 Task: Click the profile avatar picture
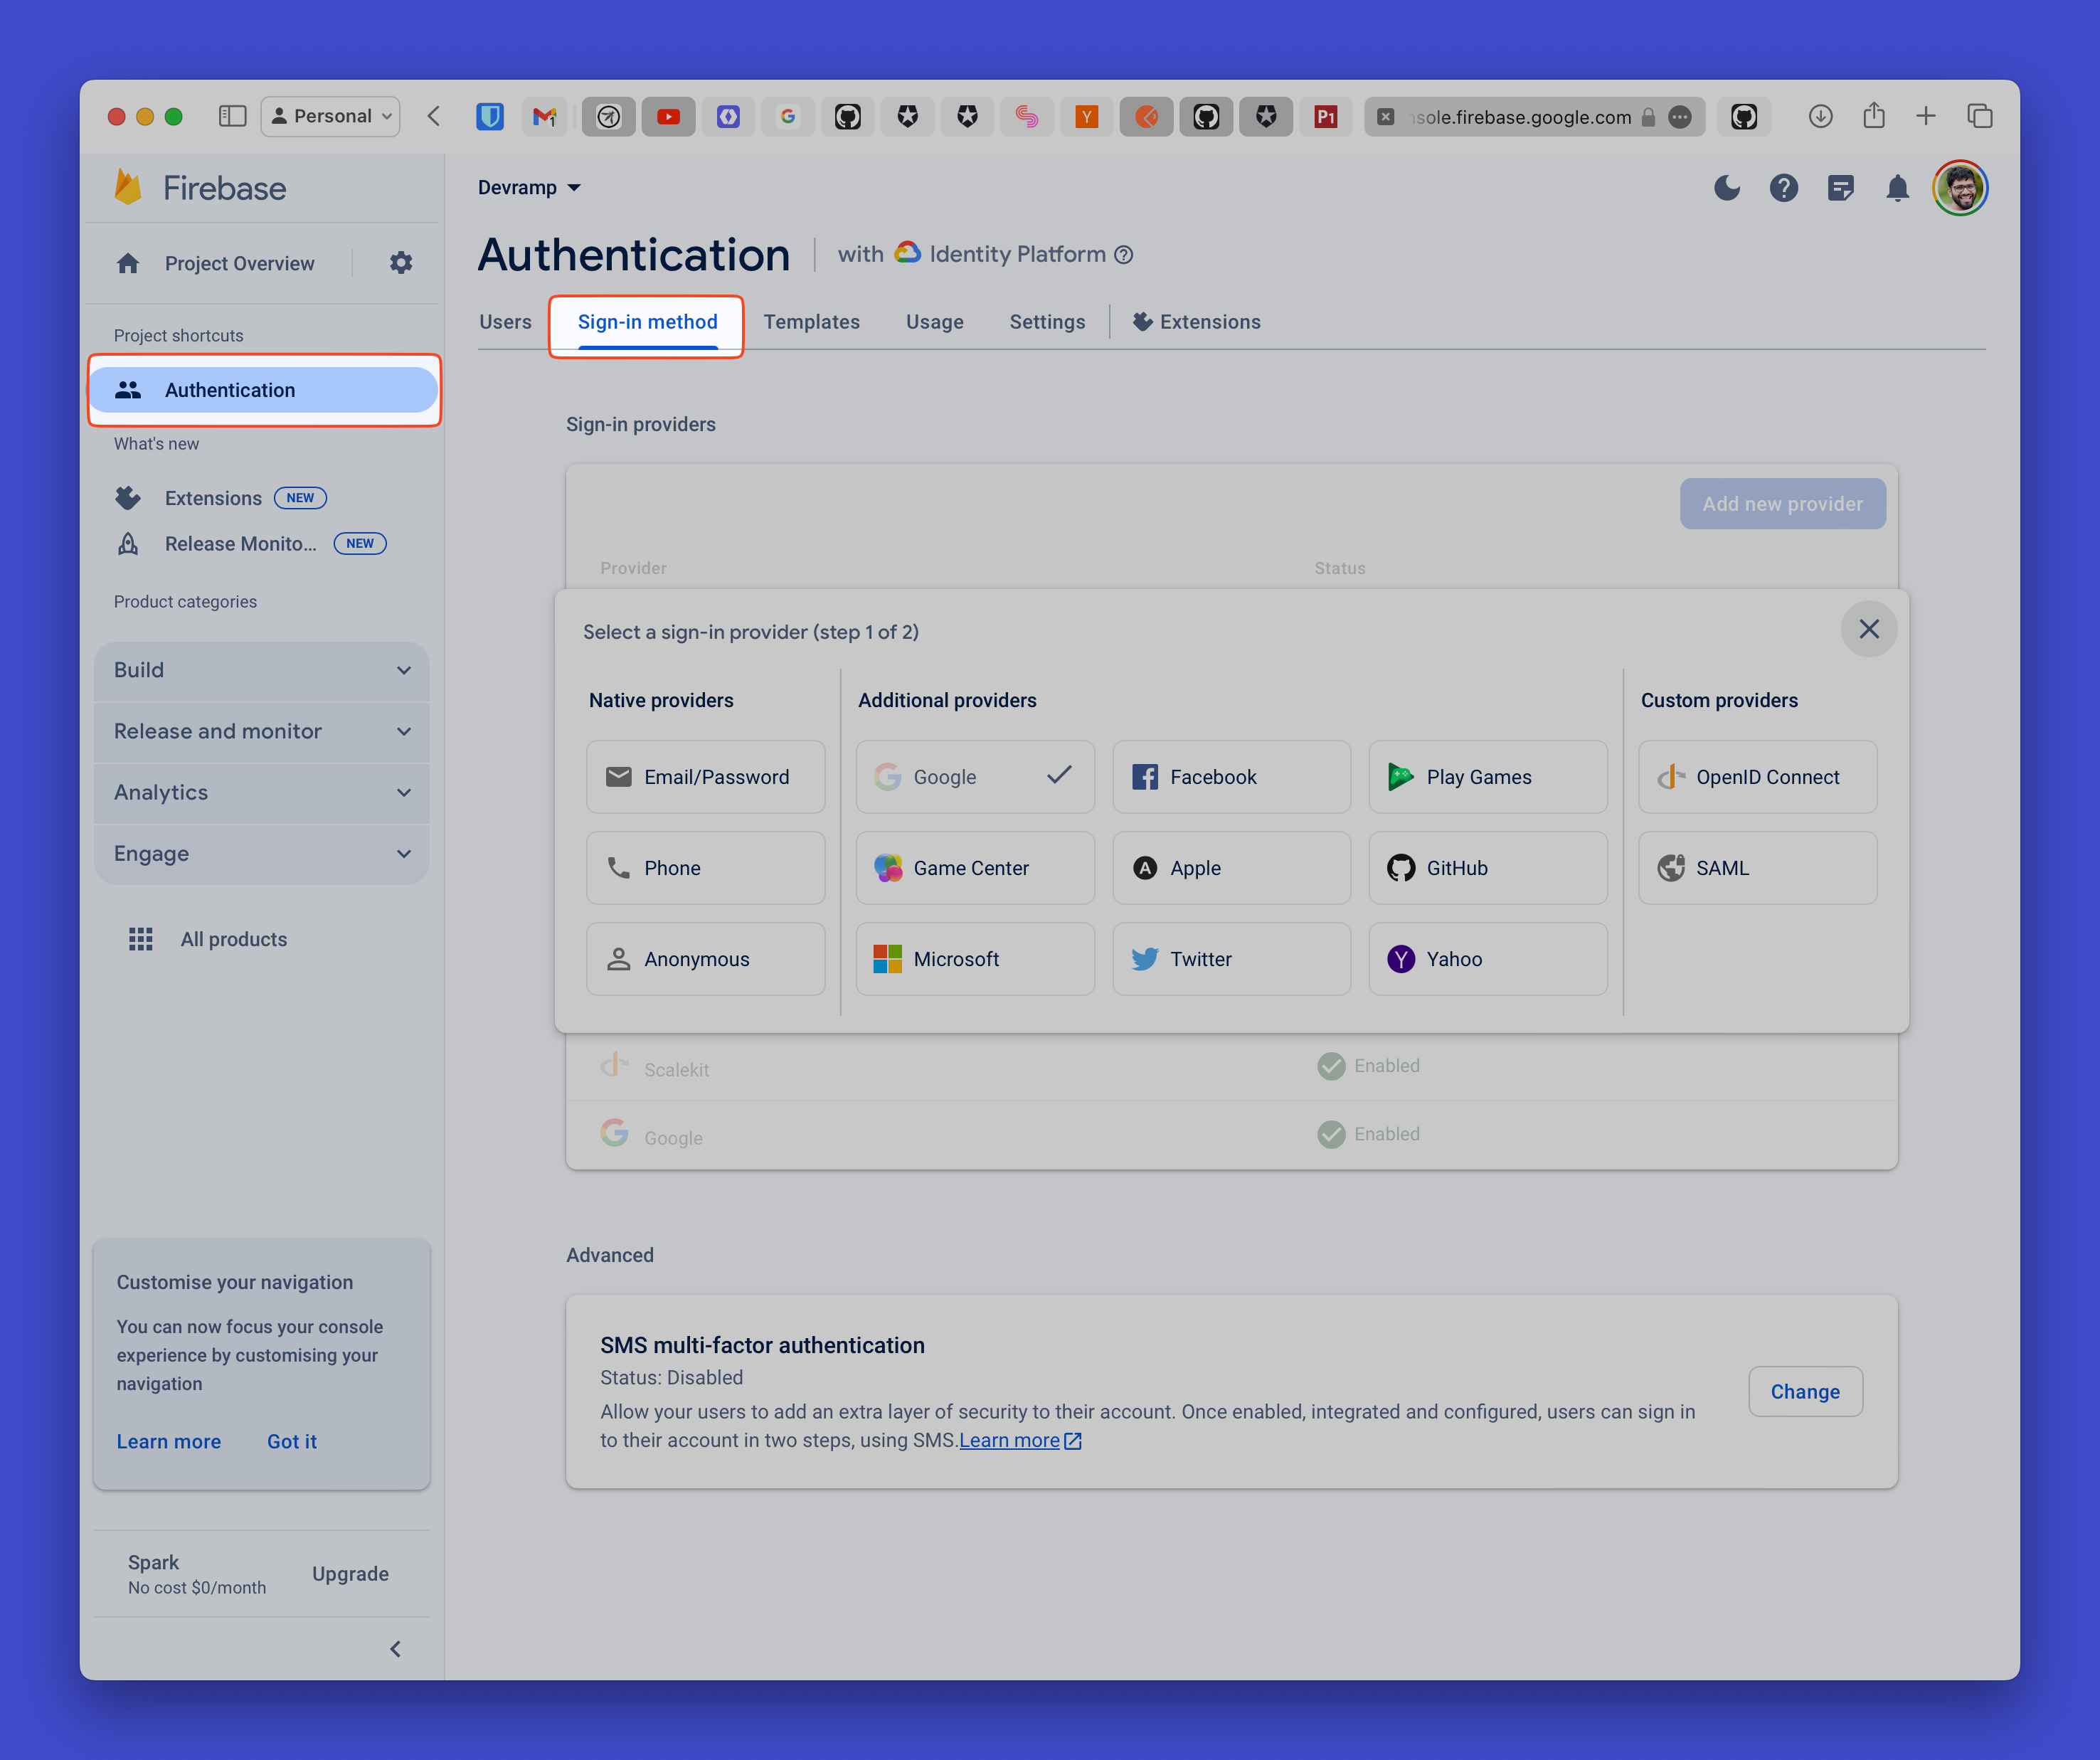[x=1960, y=188]
